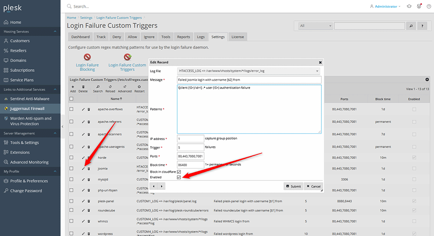Click the Trigger failures input field

coord(190,147)
